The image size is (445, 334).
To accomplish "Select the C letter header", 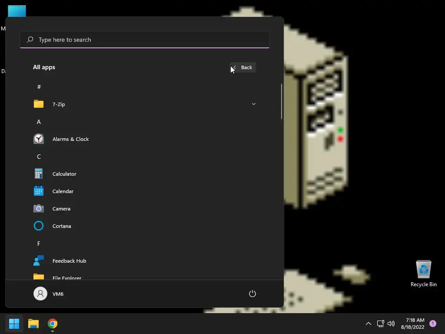I will [39, 157].
